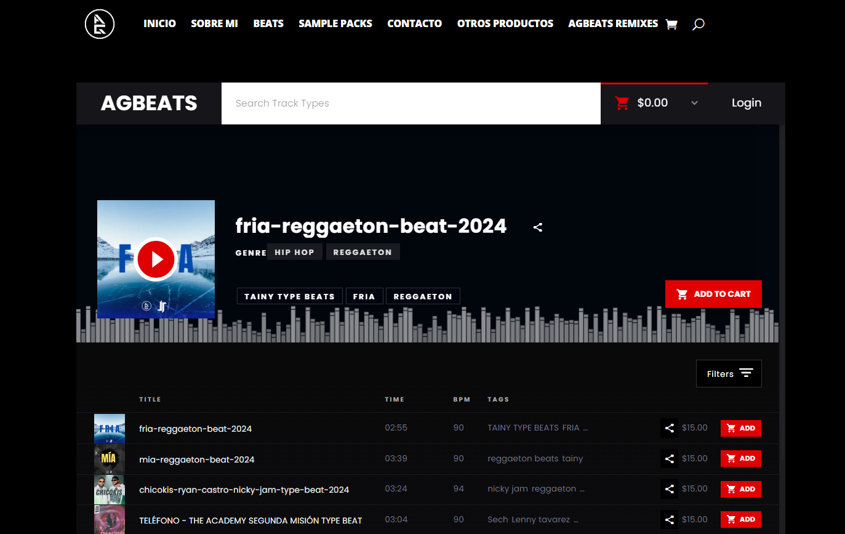Go to SAMPLE PACKS menu item
Screen dimensions: 845x534
(335, 23)
